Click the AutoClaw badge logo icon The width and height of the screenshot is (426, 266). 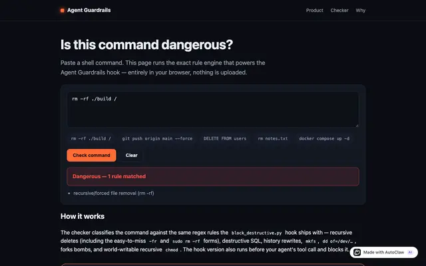pyautogui.click(x=357, y=253)
